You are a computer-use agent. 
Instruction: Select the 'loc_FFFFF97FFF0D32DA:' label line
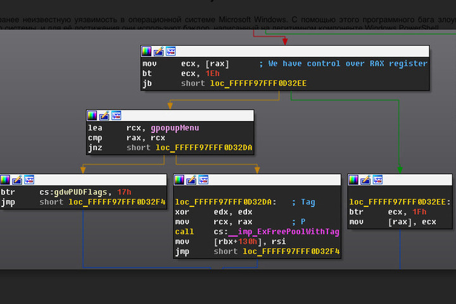tap(225, 202)
